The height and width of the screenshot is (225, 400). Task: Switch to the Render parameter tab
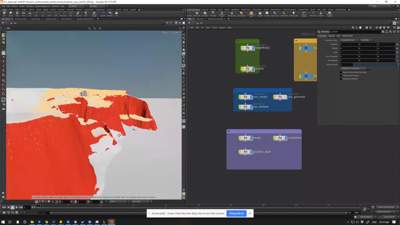coord(332,36)
